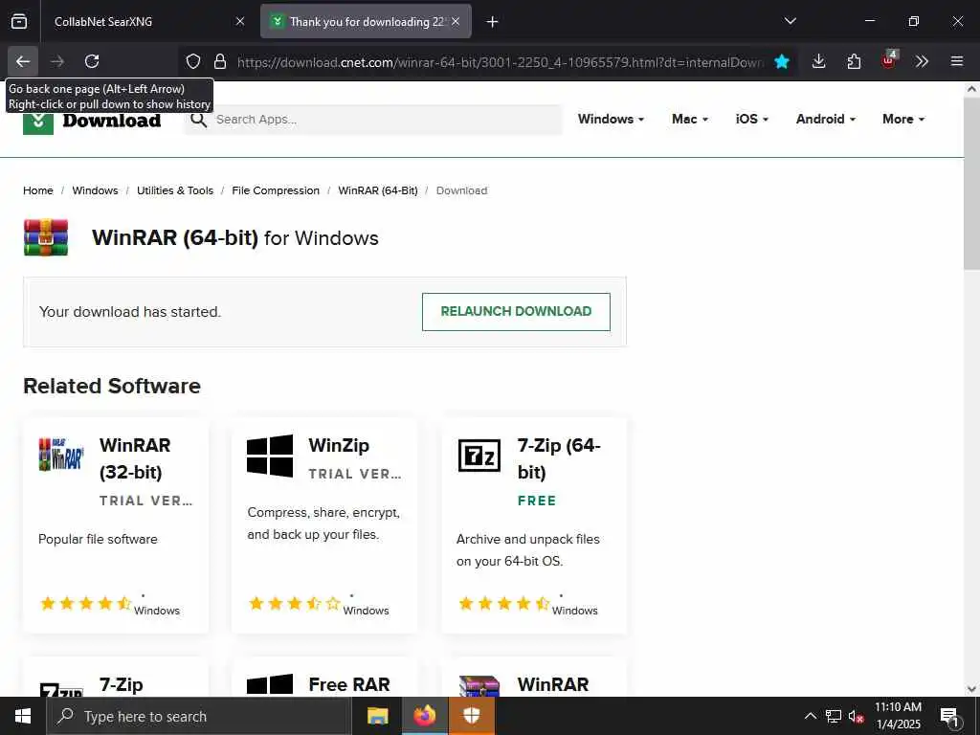Close the CollabNet SearXNG tab
Image resolution: width=980 pixels, height=735 pixels.
coord(240,21)
